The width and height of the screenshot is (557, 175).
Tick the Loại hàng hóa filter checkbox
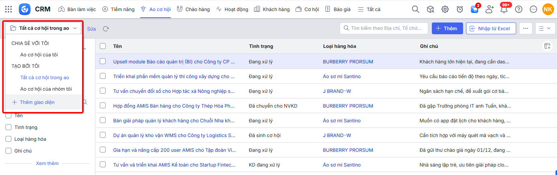pos(8,139)
